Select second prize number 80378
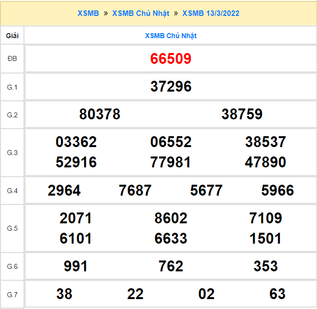The image size is (317, 309). pyautogui.click(x=100, y=114)
